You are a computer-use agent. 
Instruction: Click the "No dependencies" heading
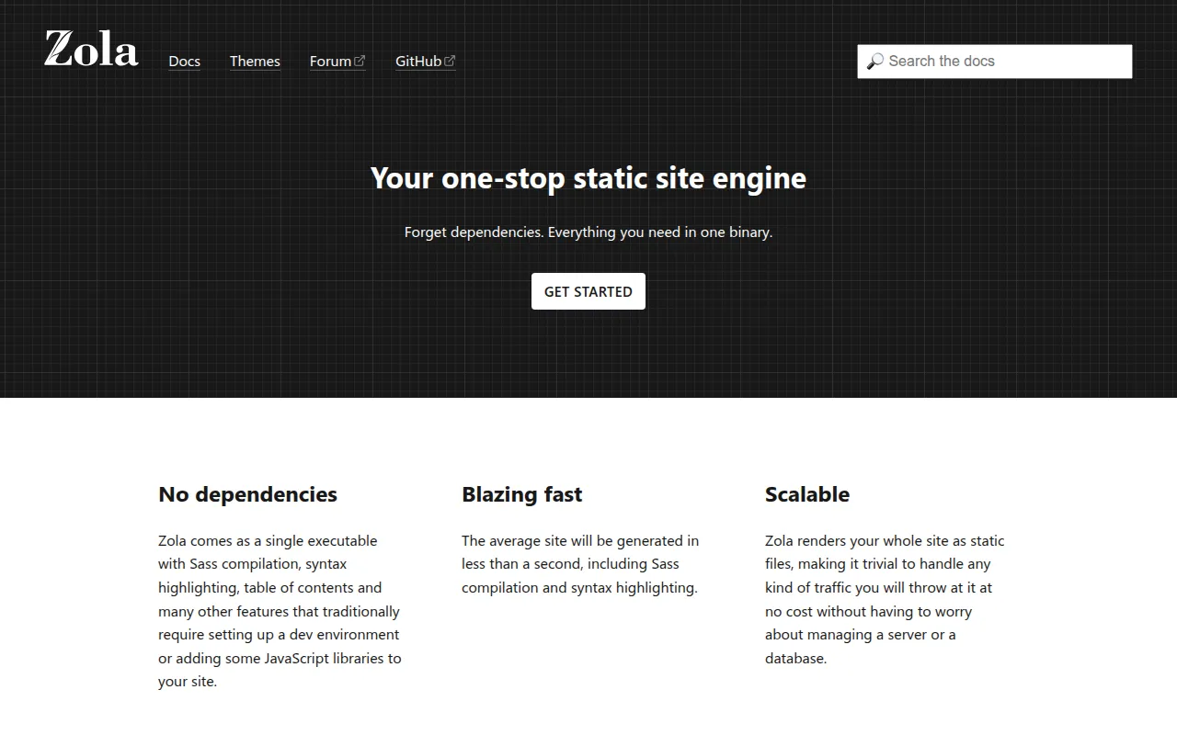(247, 494)
